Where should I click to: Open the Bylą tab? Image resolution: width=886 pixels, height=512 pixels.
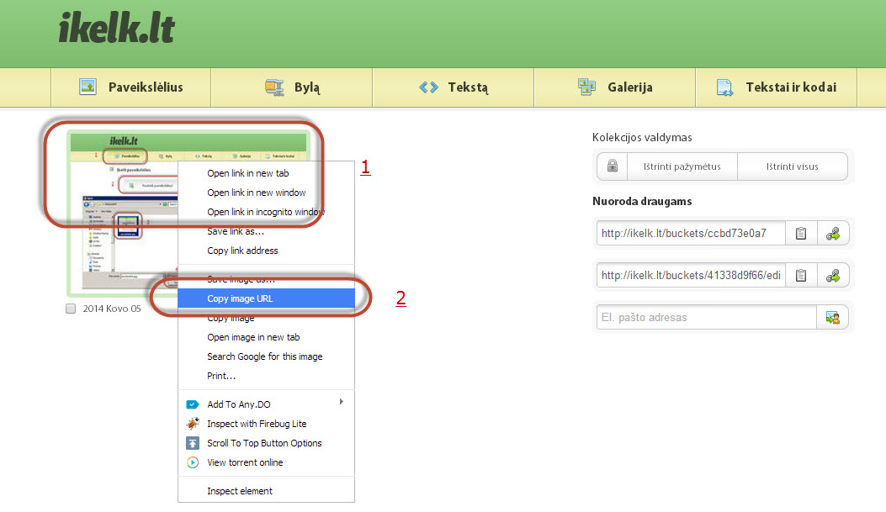point(292,87)
